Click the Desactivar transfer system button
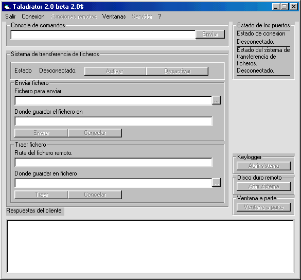The height and width of the screenshot is (280, 301). pyautogui.click(x=177, y=71)
